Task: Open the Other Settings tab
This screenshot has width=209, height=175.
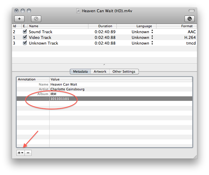Action: tap(124, 71)
